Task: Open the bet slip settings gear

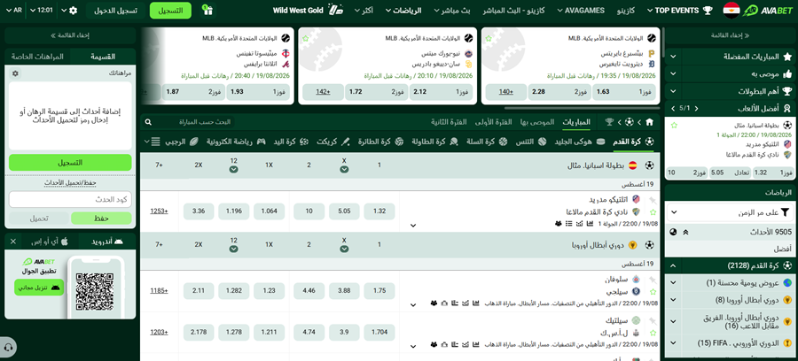Action: pyautogui.click(x=15, y=73)
